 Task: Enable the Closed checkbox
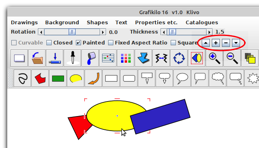point(49,43)
